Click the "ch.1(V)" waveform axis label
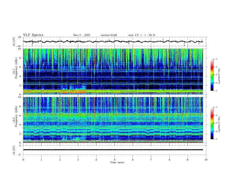Image resolution: width=232 pixels, height=179 pixels. pyautogui.click(x=14, y=42)
